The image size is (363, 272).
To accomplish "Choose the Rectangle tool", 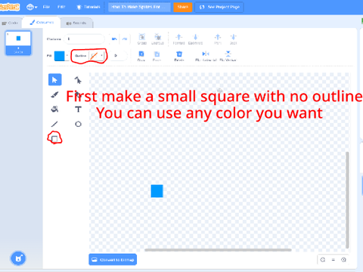I will tap(54, 138).
